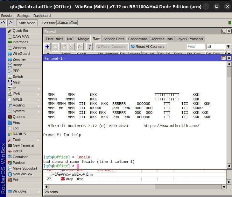
Task: Open WireGuard from the sidebar
Action: (21, 54)
